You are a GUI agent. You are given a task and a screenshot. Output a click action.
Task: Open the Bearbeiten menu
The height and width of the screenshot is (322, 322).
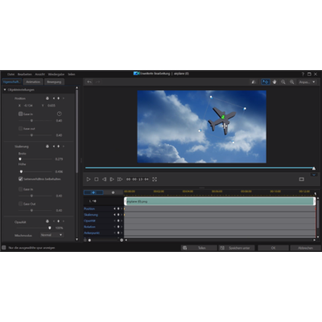coord(24,74)
